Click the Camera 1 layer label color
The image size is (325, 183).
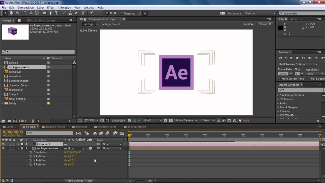point(22,144)
